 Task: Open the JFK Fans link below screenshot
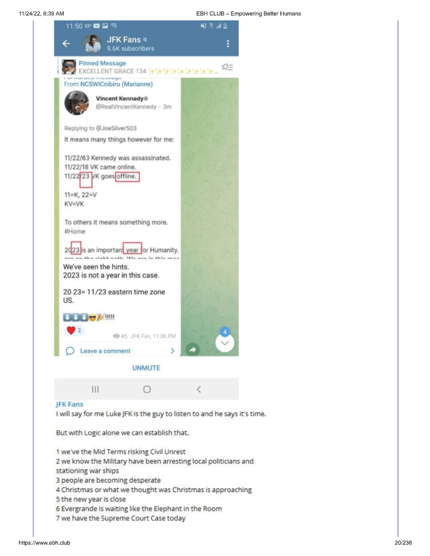point(69,404)
